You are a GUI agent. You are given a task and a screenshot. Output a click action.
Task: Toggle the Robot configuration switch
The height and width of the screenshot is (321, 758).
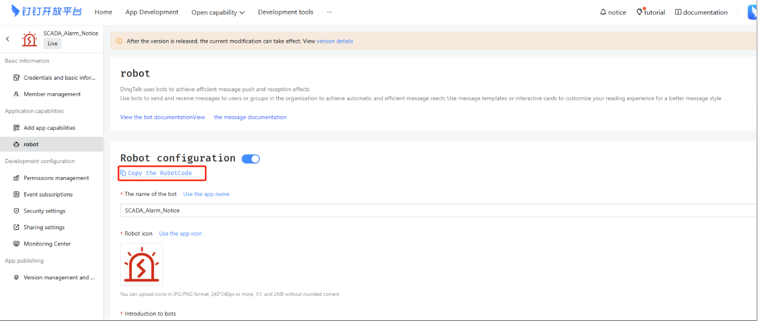tap(251, 159)
